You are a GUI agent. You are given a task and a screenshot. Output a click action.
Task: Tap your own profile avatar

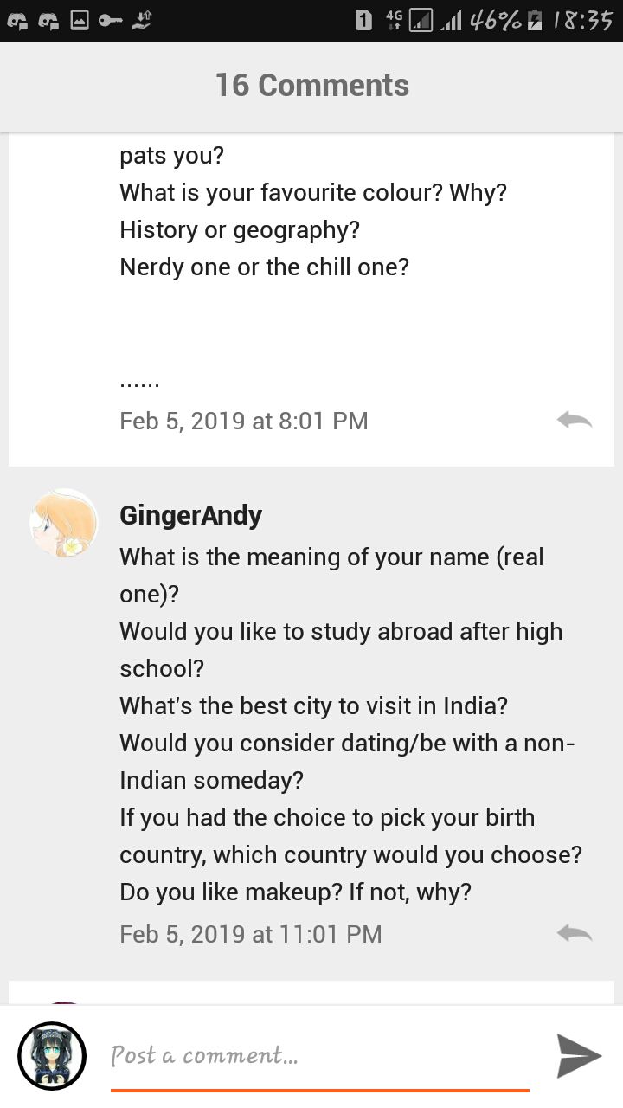(x=52, y=1056)
